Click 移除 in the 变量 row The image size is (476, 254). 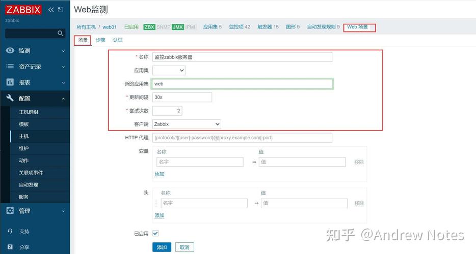[x=359, y=162]
